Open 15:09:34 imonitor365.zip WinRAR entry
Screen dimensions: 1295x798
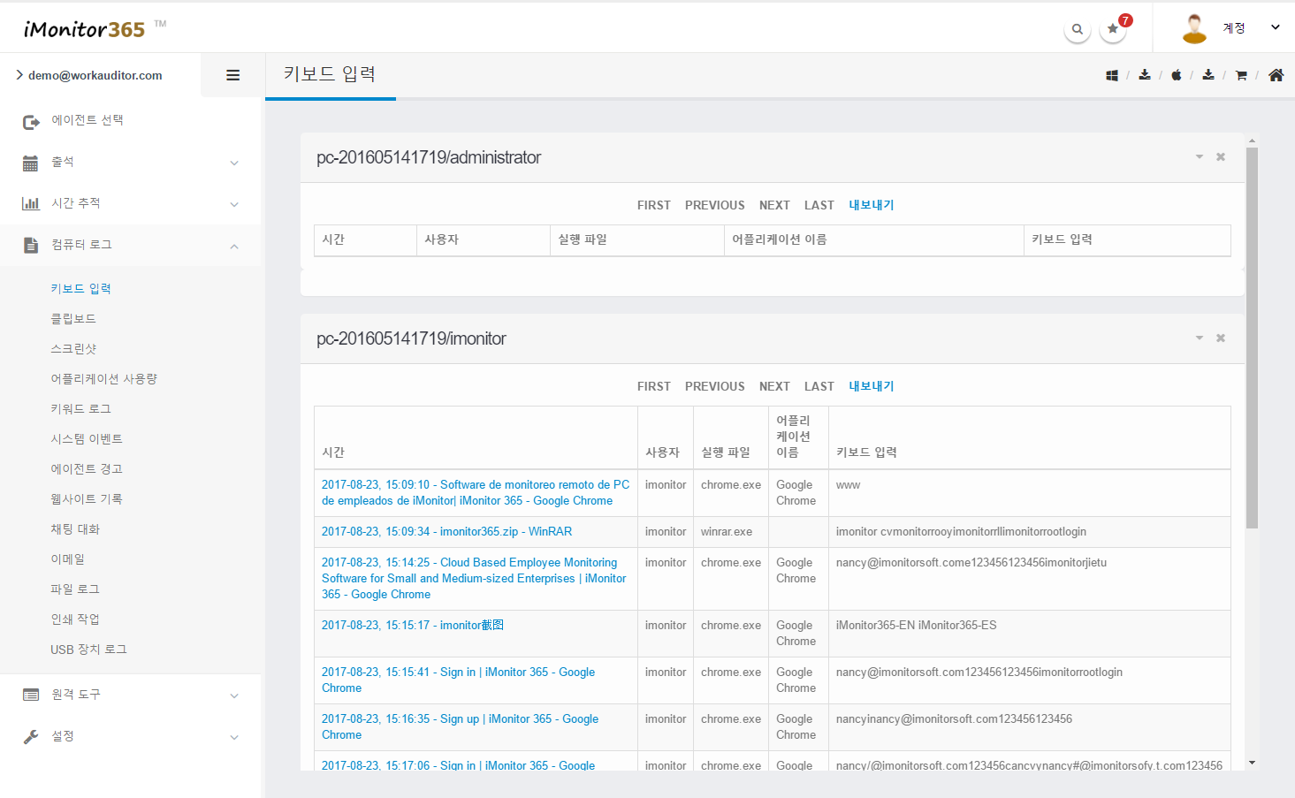pyautogui.click(x=446, y=532)
